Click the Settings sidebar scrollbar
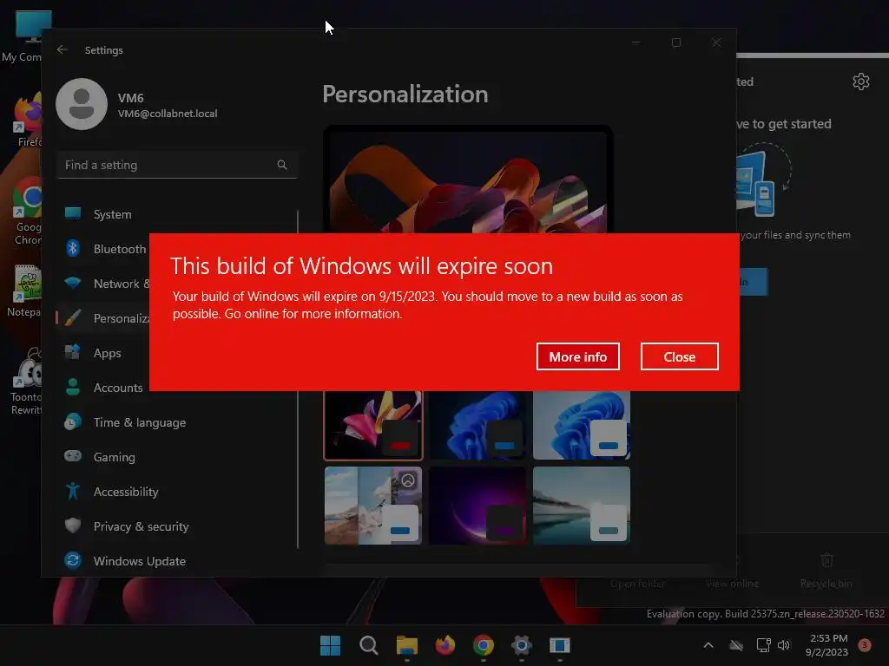Image resolution: width=889 pixels, height=666 pixels. 298,379
